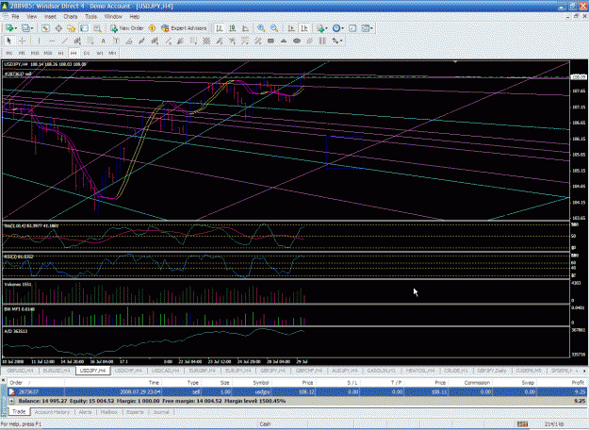589x430 pixels.
Task: Open the Insert menu
Action: [50, 17]
